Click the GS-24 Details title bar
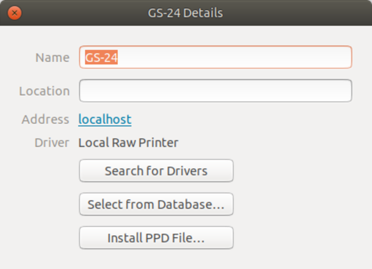The width and height of the screenshot is (372, 269). (185, 13)
